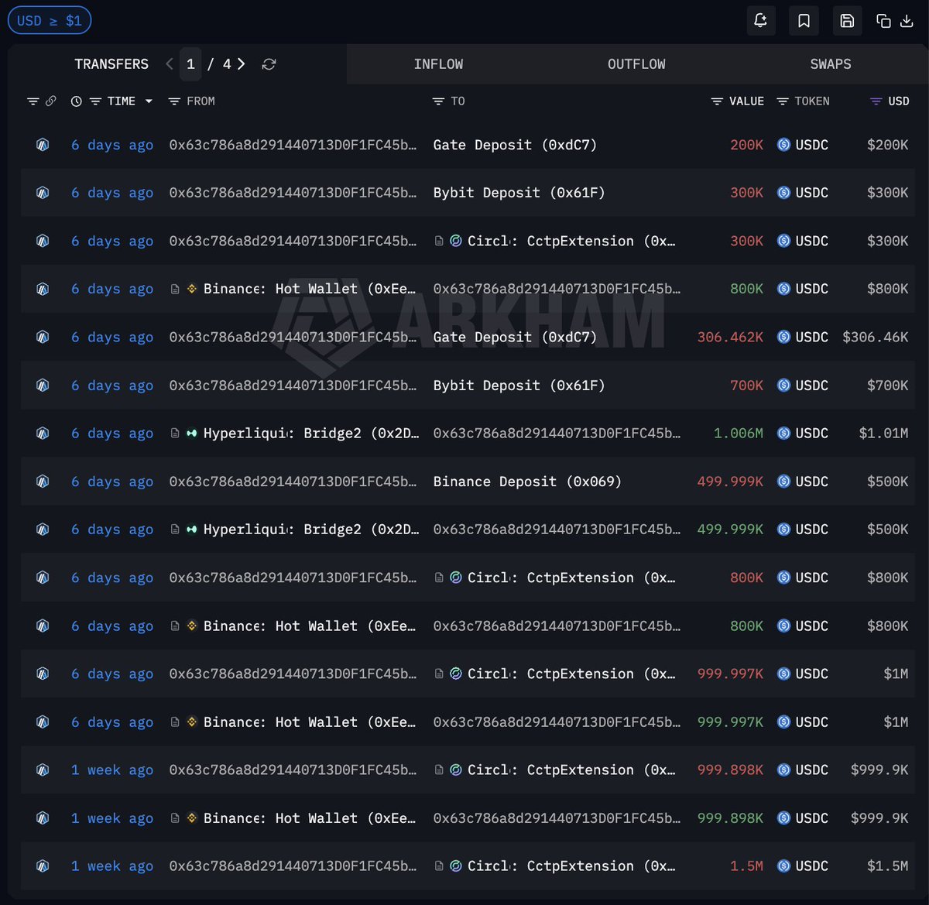Click the $1.01M USD cell
This screenshot has width=929, height=905.
[883, 434]
